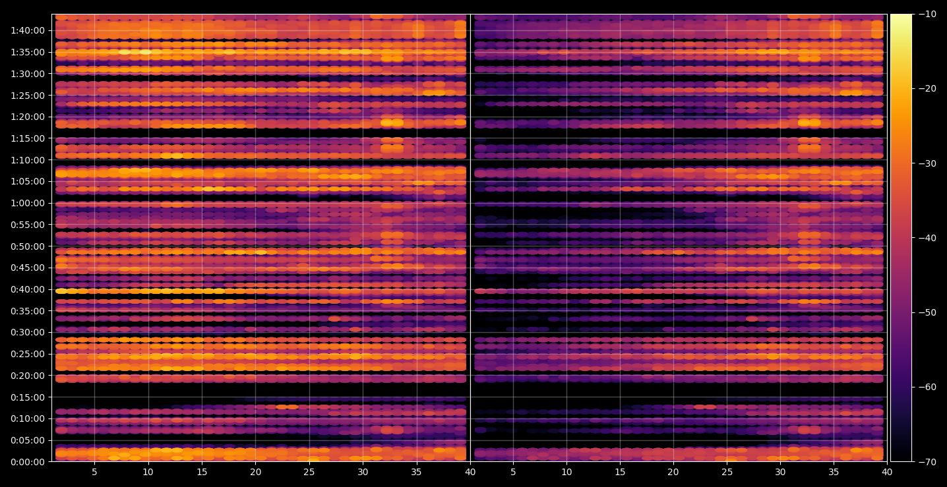The width and height of the screenshot is (947, 487).
Task: Click the 0:45:00 time axis label
Action: 28,268
